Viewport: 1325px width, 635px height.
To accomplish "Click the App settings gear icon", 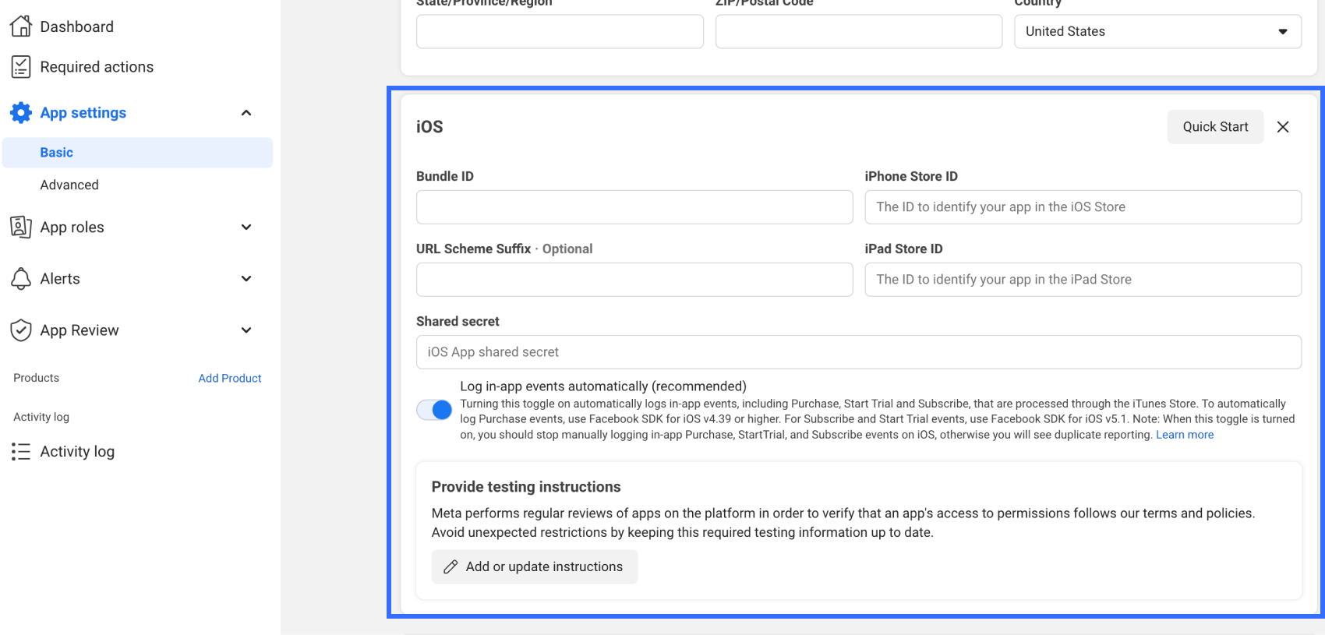I will tap(20, 113).
